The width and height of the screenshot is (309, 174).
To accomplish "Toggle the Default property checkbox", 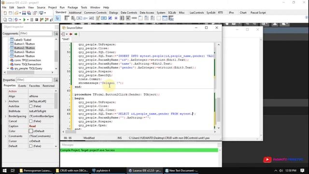I will 31,146.
